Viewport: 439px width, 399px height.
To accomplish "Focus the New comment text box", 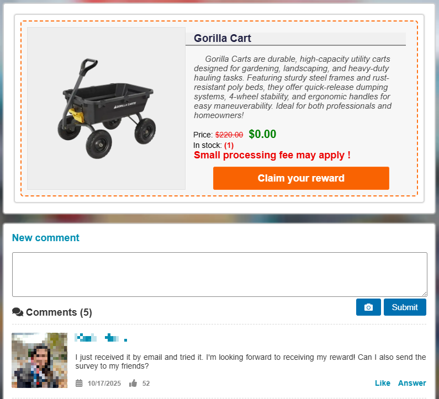I will pyautogui.click(x=219, y=274).
